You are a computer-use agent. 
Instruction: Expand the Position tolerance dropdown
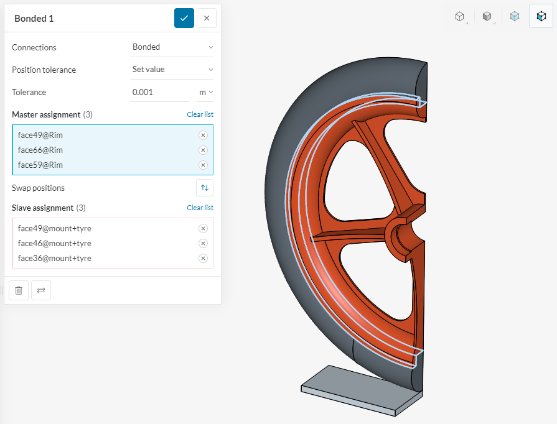coord(172,70)
